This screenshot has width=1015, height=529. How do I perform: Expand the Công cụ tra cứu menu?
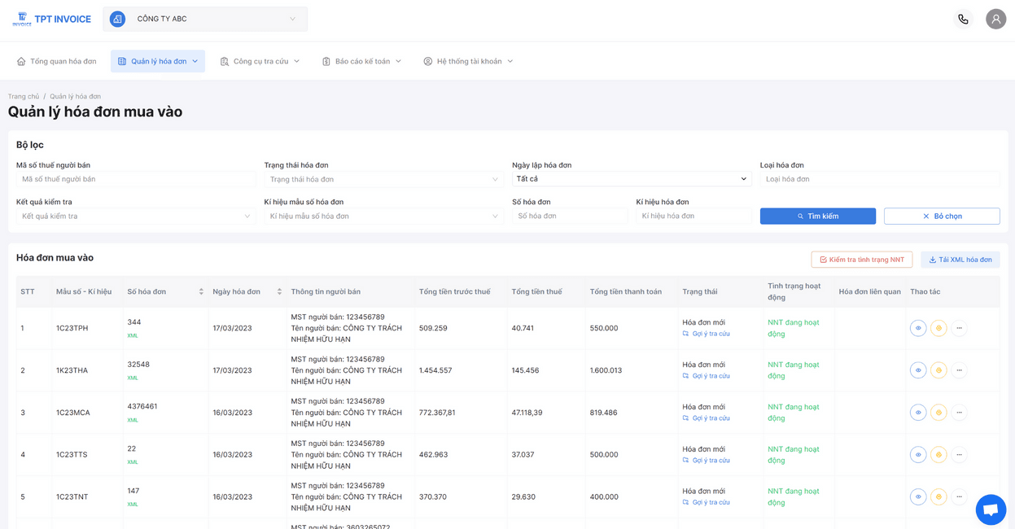tap(260, 61)
